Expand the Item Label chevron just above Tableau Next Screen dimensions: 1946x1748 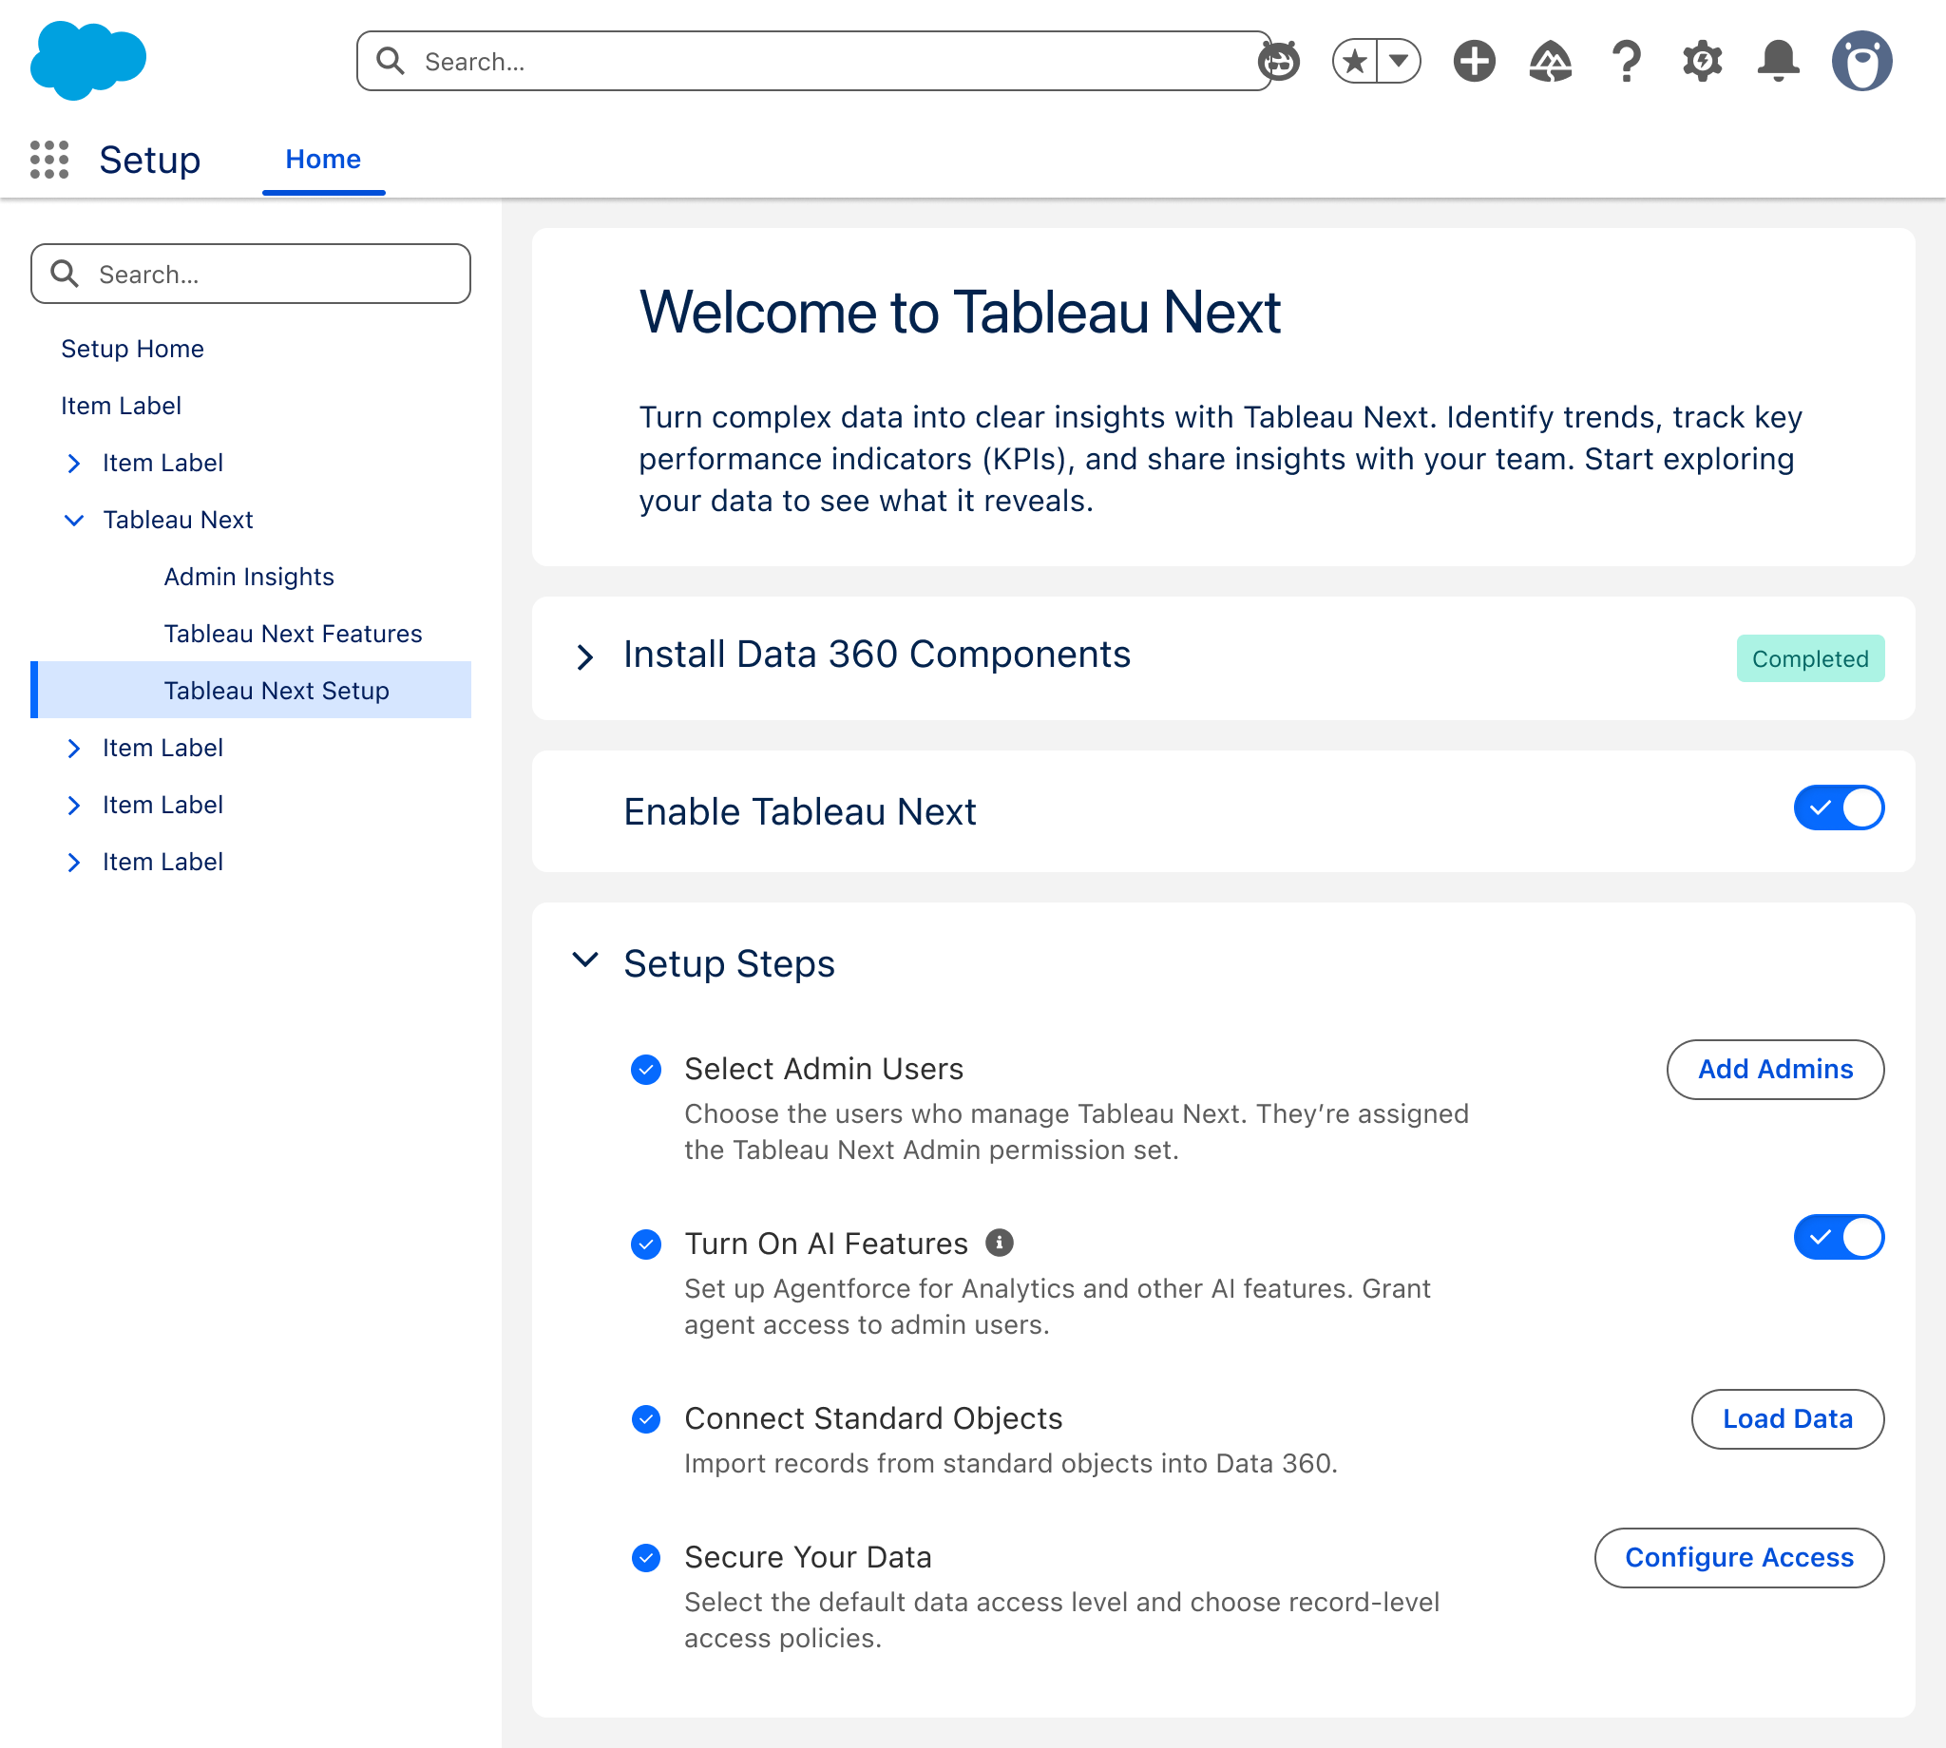(x=74, y=463)
